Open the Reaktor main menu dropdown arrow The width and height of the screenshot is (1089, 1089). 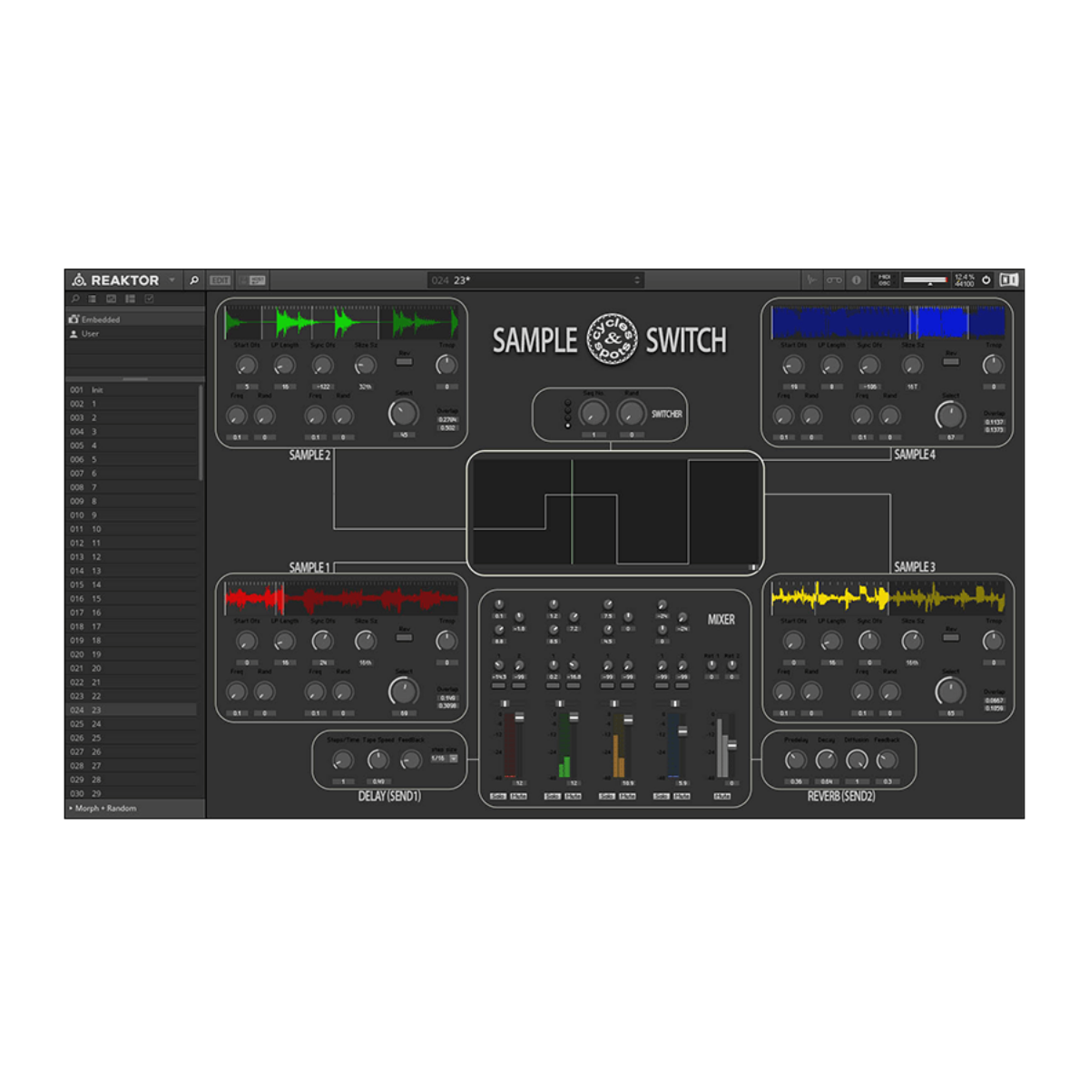point(172,280)
